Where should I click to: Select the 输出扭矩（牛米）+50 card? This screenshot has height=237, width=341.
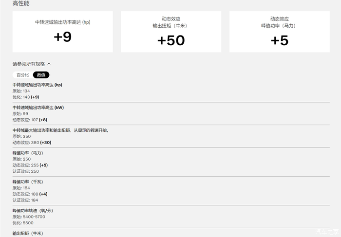[x=171, y=32]
